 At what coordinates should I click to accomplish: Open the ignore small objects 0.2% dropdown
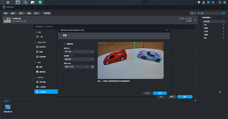(77, 67)
